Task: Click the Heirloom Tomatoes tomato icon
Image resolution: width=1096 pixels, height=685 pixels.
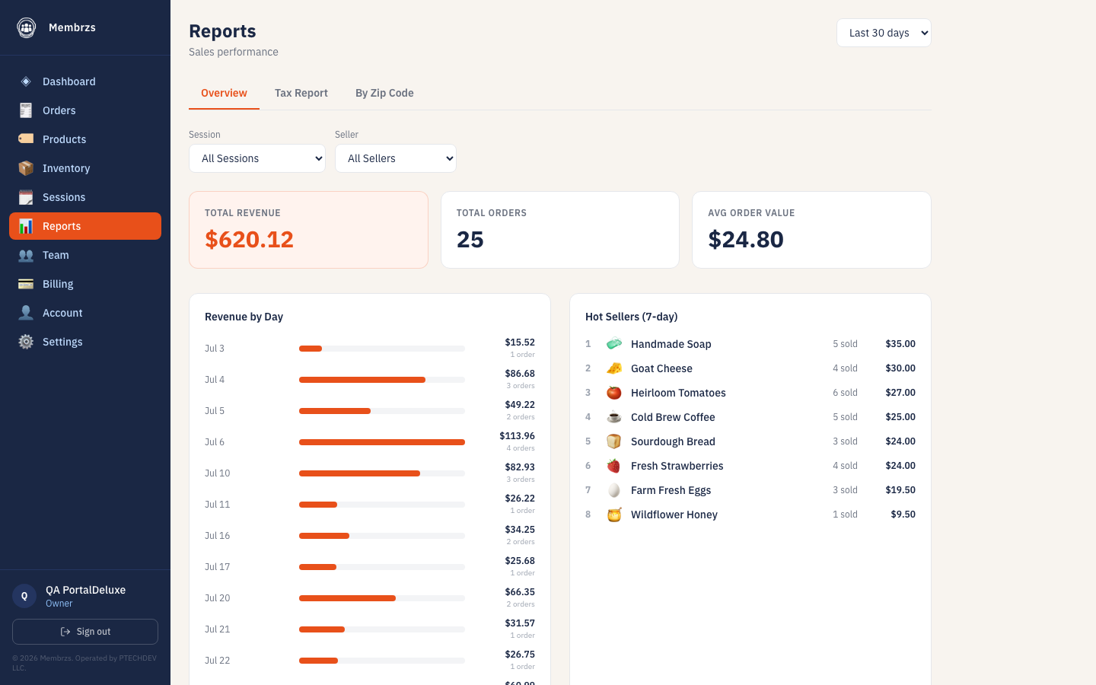Action: pos(614,393)
